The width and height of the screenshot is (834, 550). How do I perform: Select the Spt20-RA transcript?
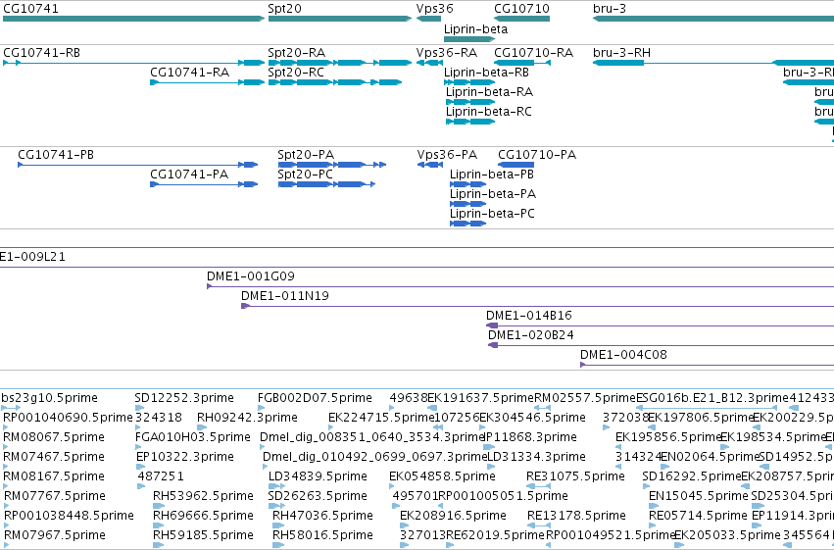point(340,63)
